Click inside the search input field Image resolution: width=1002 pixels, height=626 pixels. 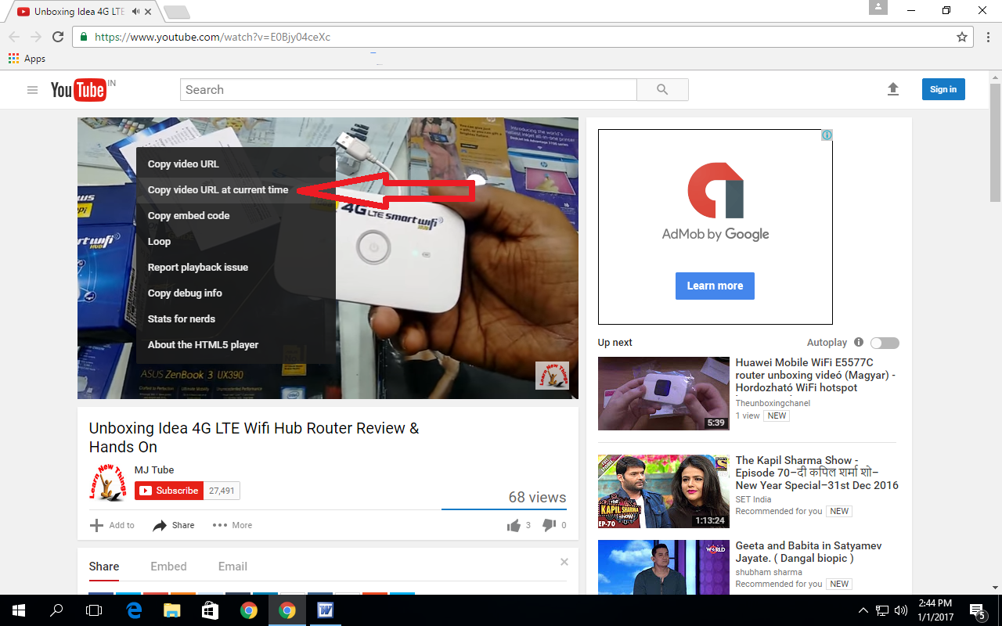(407, 89)
